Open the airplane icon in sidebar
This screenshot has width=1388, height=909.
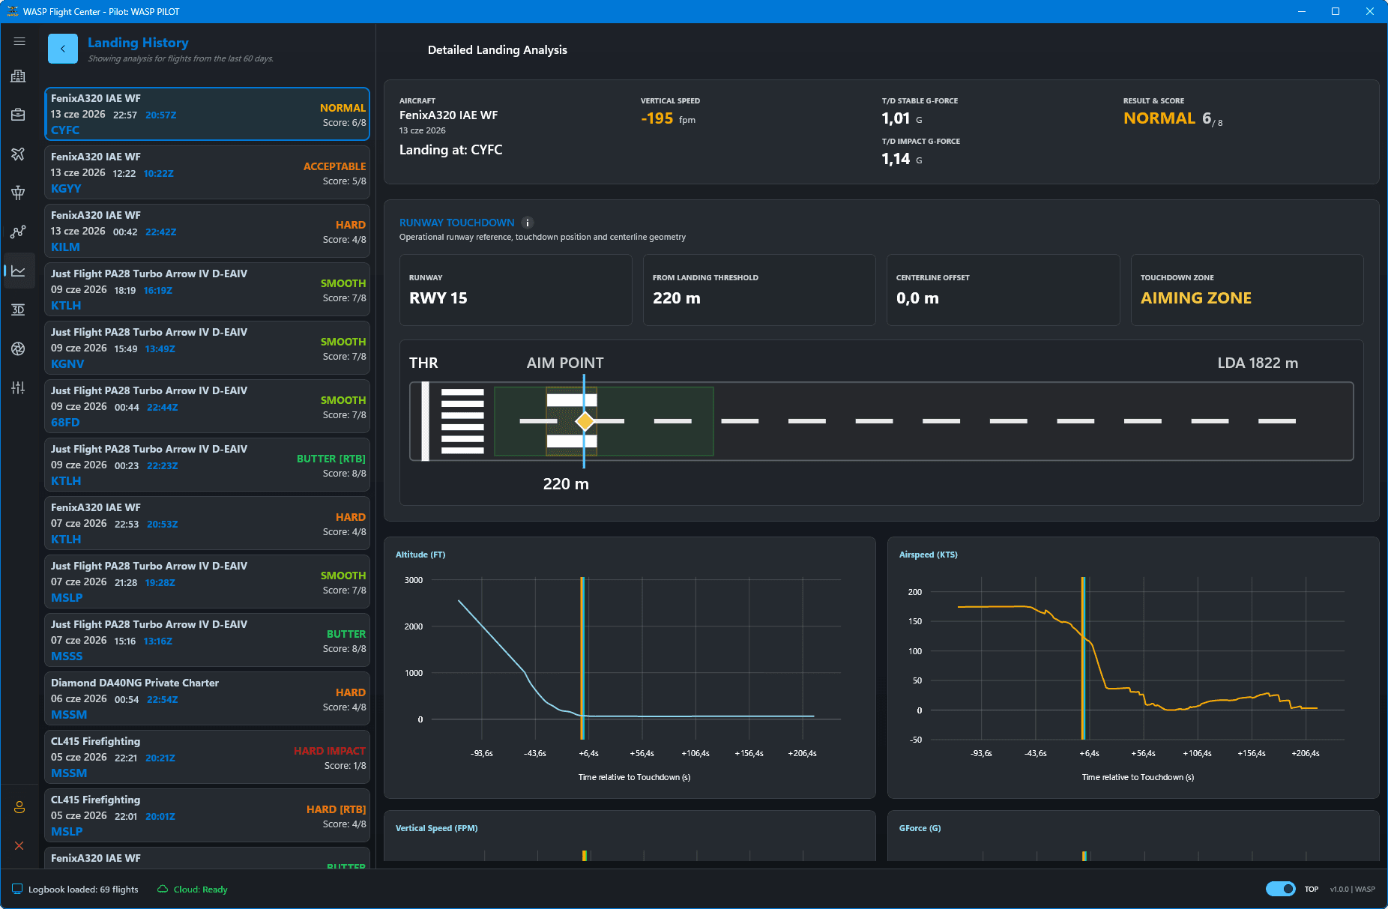pos(19,154)
